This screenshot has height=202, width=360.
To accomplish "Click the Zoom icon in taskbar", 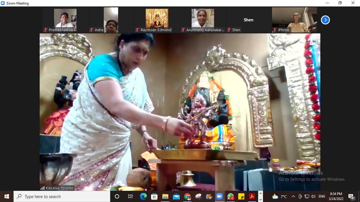I will [x=219, y=196].
